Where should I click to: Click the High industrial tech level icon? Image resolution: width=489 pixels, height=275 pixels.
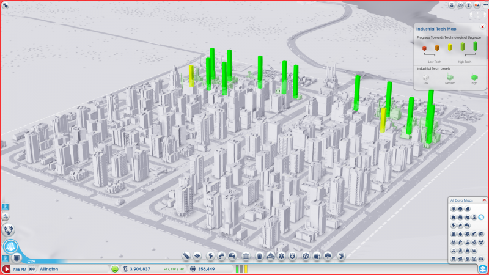click(474, 77)
